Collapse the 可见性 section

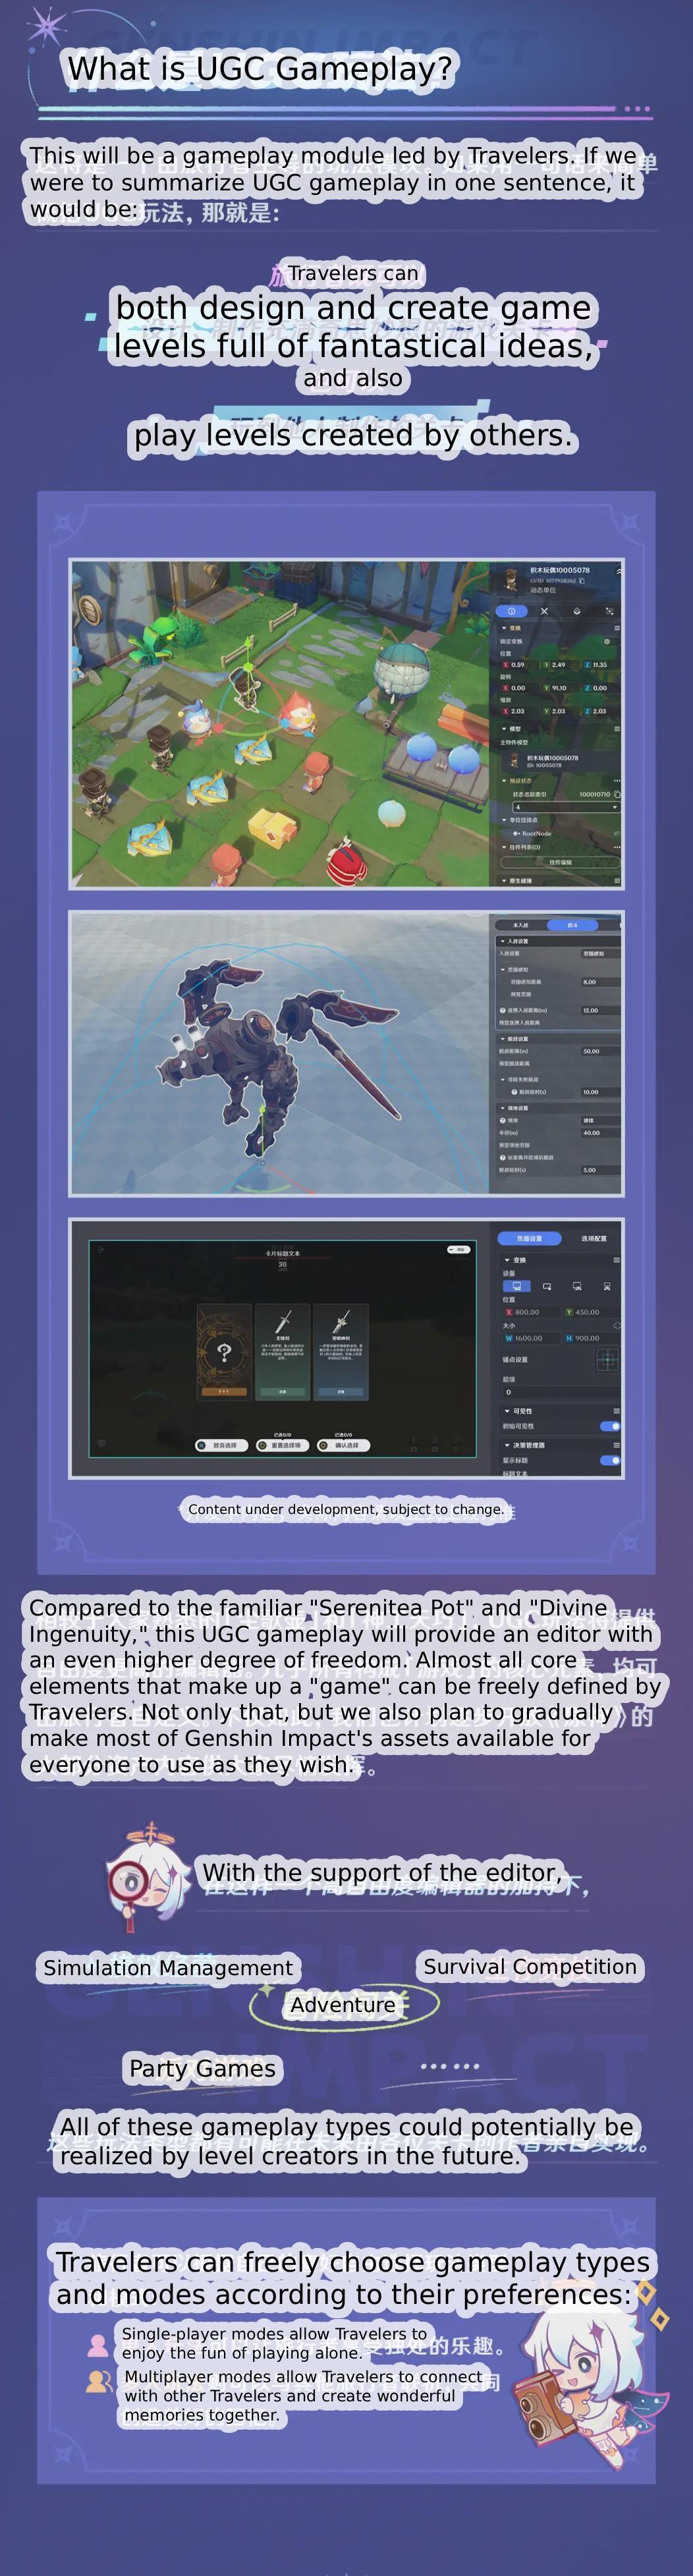click(508, 1411)
